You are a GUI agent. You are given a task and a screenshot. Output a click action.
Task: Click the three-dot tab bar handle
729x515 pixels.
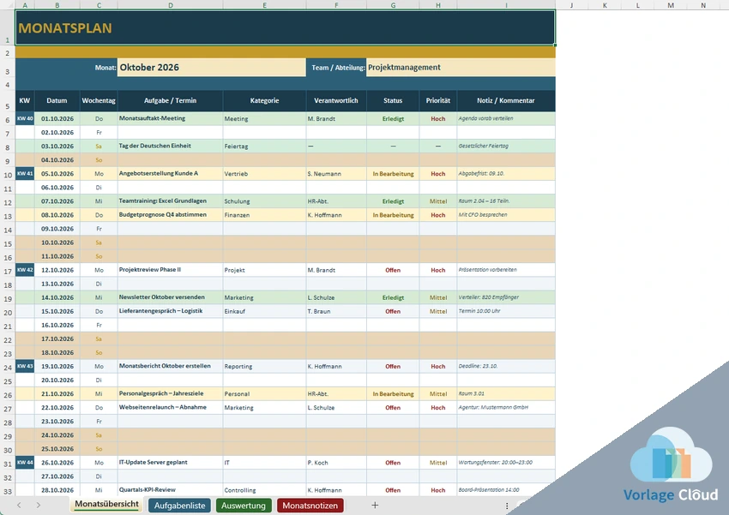(507, 506)
